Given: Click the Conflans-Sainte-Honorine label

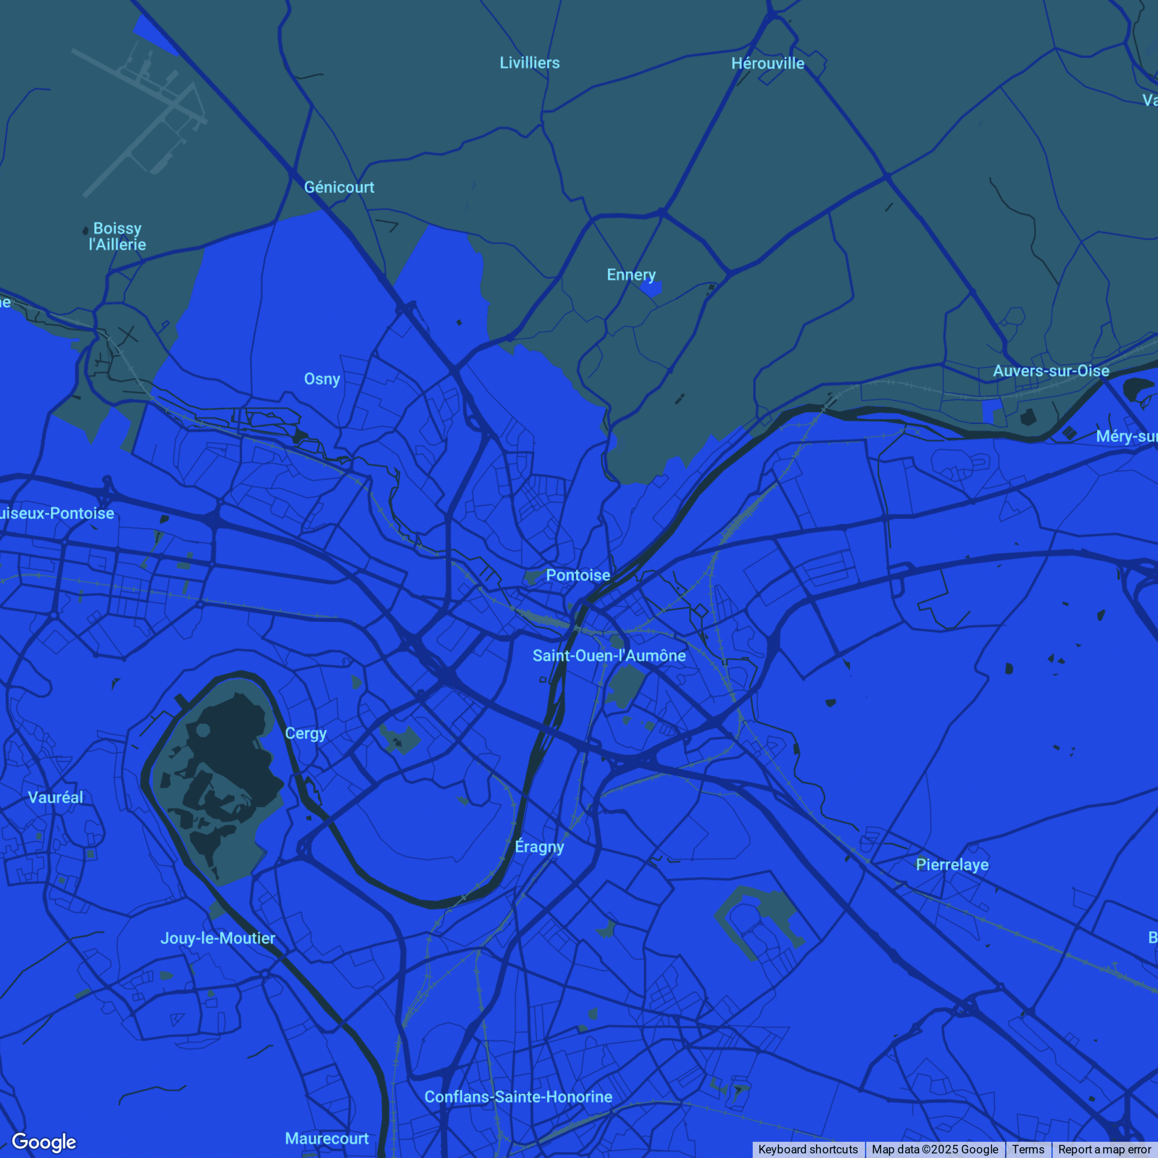Looking at the screenshot, I should 518,1097.
